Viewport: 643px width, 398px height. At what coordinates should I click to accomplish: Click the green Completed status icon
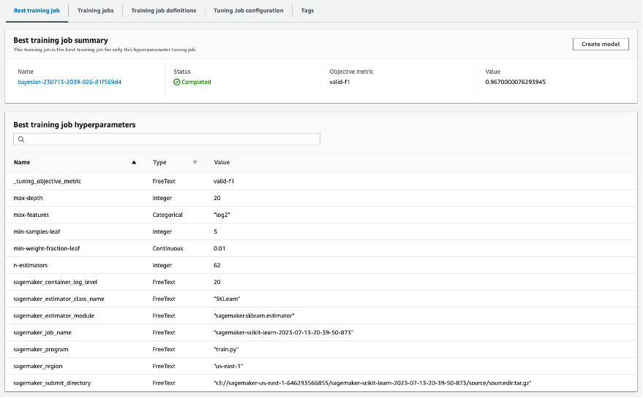coord(177,82)
